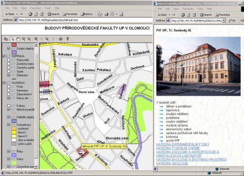Image resolution: width=244 pixels, height=176 pixels.
Task: Open Favorites menu in Hlavní nabídka window
Action: pyautogui.click(x=188, y=9)
